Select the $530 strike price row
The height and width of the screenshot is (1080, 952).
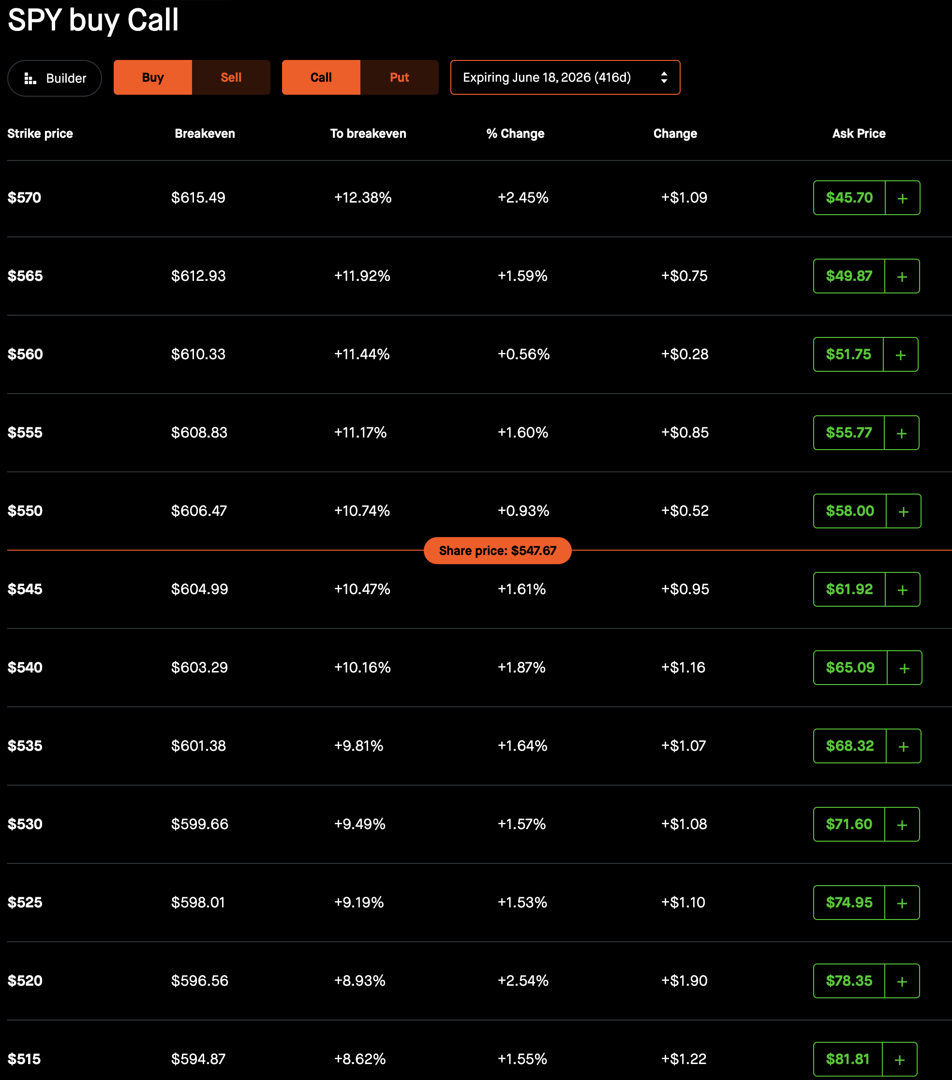[x=479, y=824]
